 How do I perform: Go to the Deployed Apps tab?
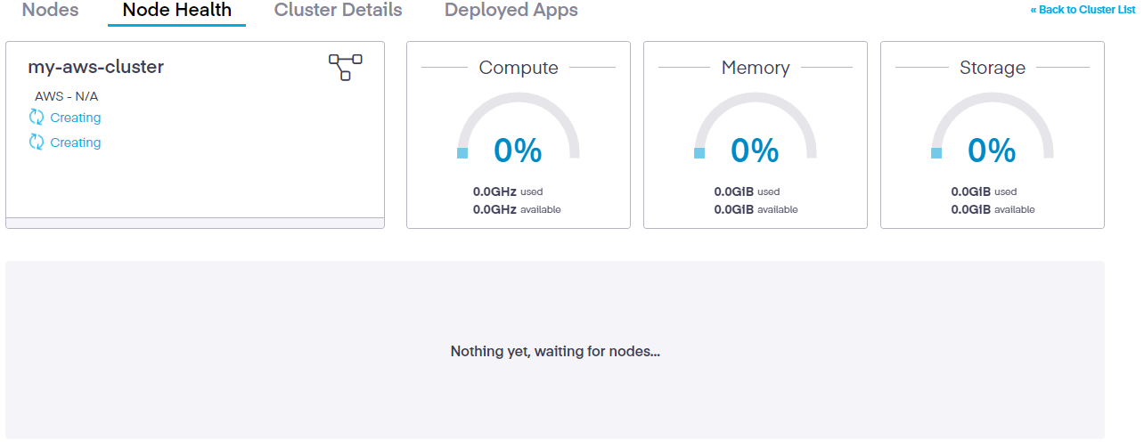(x=511, y=11)
